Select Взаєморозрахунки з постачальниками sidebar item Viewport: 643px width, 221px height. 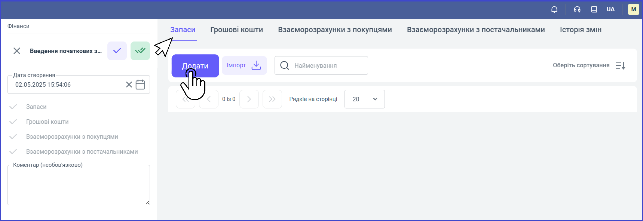pos(82,151)
